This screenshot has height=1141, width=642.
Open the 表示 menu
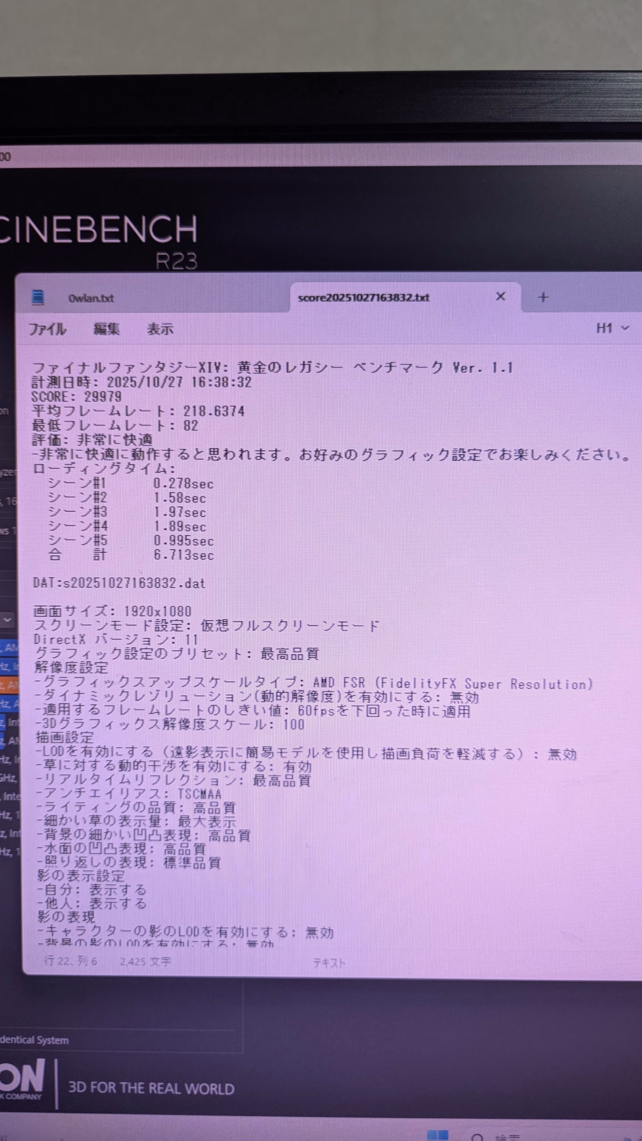point(160,329)
